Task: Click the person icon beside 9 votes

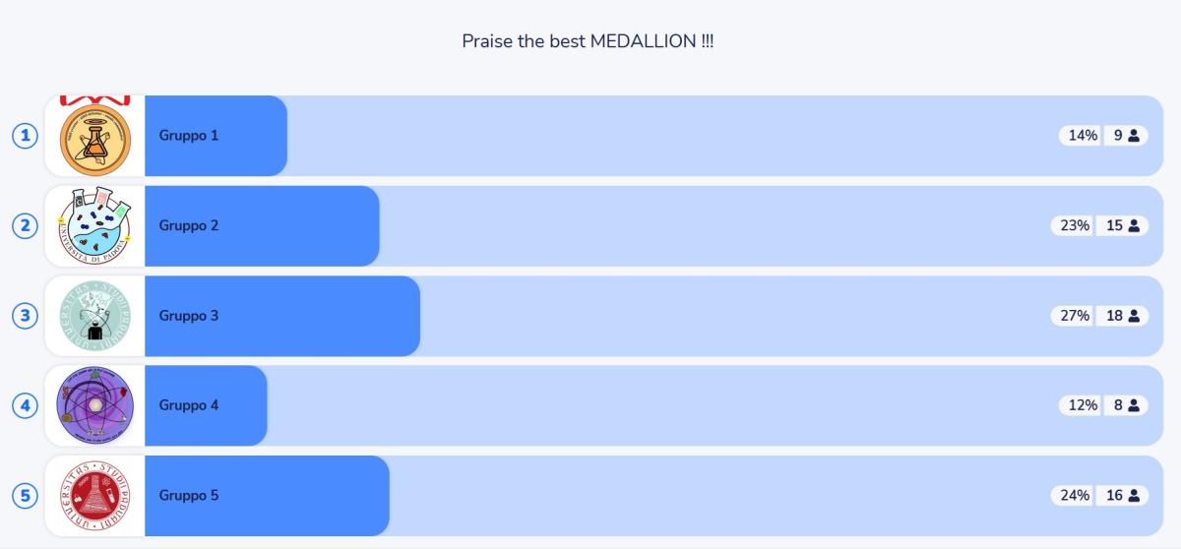Action: coord(1134,136)
